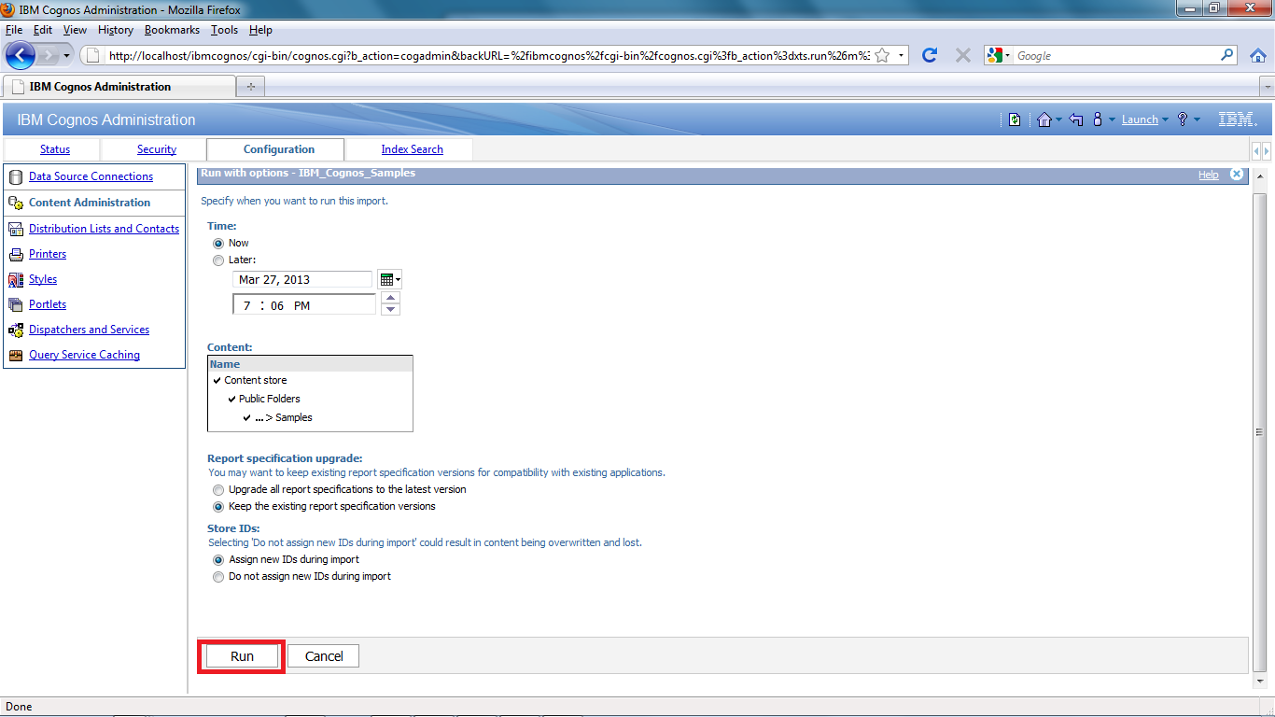
Task: Click the Cancel button
Action: (x=324, y=656)
